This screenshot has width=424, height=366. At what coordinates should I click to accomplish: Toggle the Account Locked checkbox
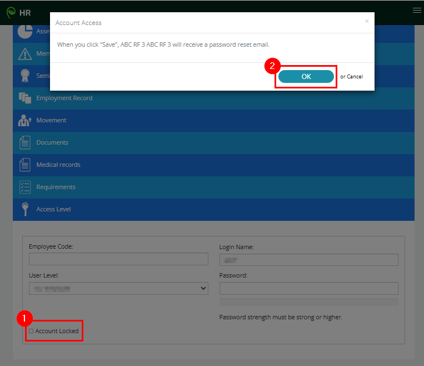[31, 331]
